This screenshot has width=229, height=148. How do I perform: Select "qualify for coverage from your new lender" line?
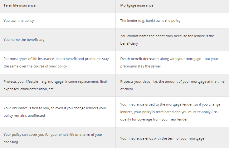(x=154, y=119)
